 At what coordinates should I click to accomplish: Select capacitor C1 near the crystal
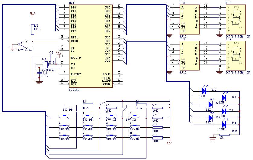pos(51,58)
